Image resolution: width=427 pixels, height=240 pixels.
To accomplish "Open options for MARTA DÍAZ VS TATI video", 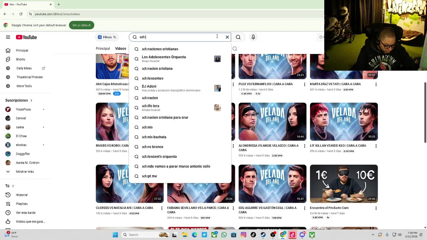I will (376, 84).
